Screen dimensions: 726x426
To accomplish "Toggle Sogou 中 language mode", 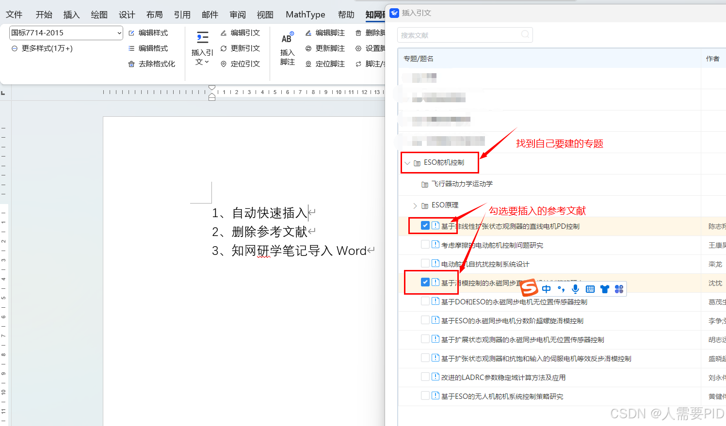I will [547, 289].
